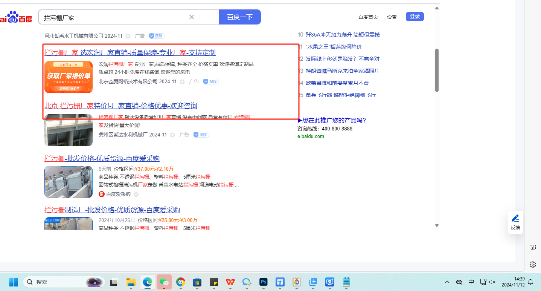This screenshot has height=291, width=541.
Task: Click the screenshot capture icon above gear
Action: click(x=532, y=248)
